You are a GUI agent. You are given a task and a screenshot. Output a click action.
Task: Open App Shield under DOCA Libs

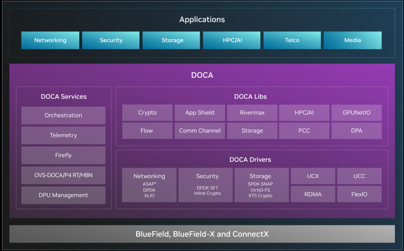(x=200, y=112)
